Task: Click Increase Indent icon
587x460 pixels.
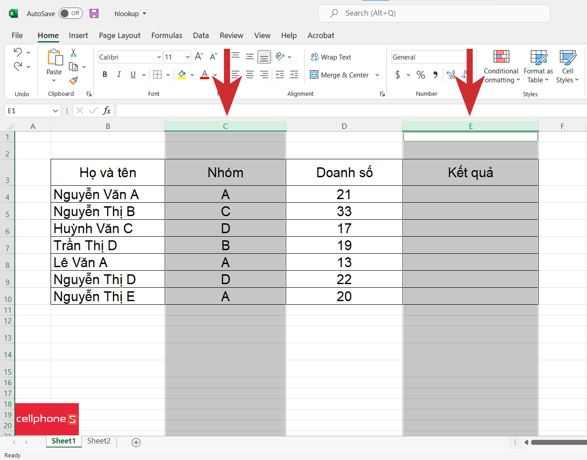Action: (294, 75)
